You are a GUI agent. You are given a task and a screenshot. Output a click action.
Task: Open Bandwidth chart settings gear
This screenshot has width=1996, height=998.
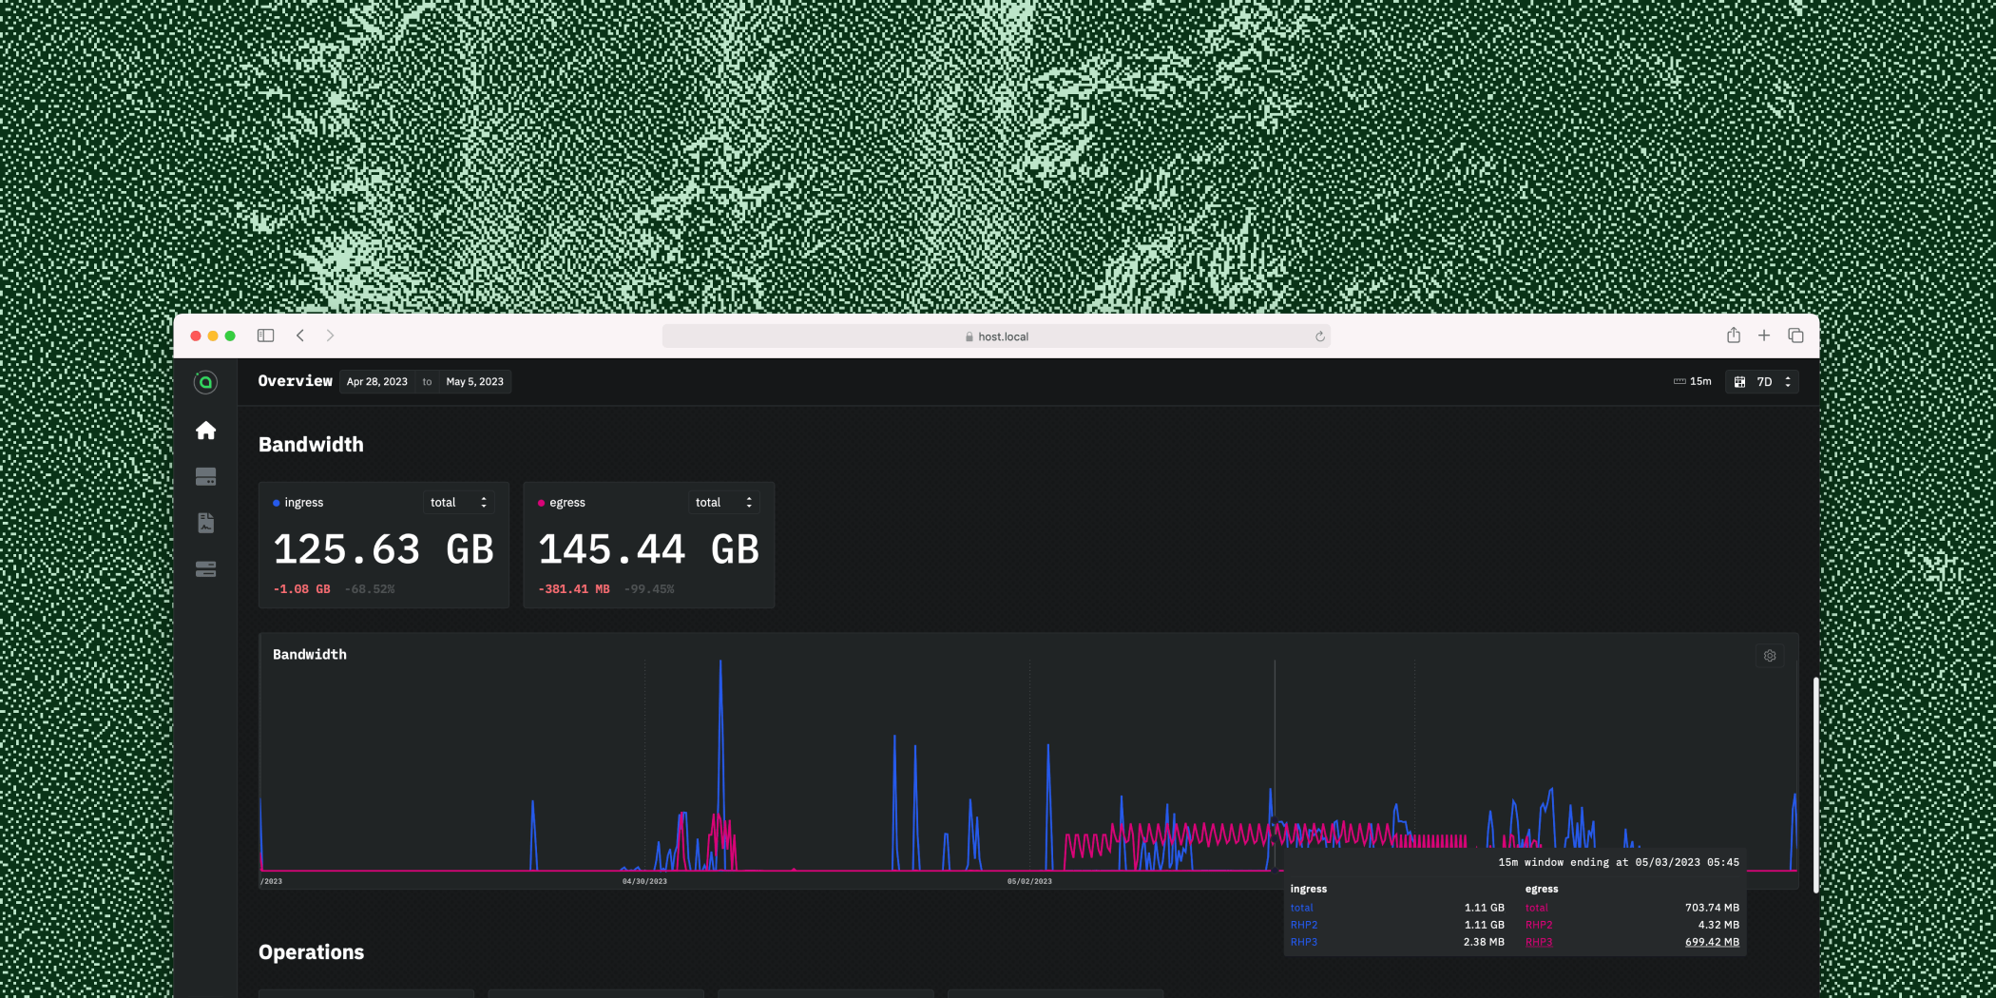1769,656
